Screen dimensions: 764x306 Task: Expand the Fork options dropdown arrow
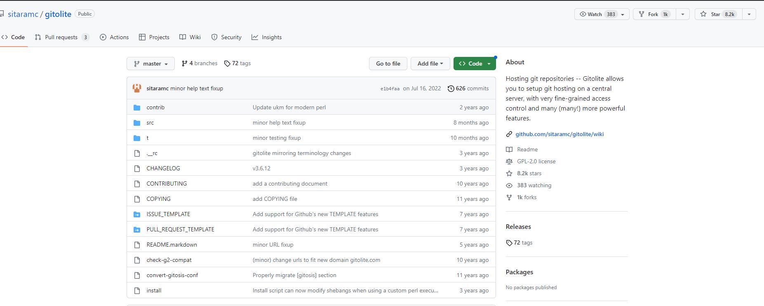(683, 14)
